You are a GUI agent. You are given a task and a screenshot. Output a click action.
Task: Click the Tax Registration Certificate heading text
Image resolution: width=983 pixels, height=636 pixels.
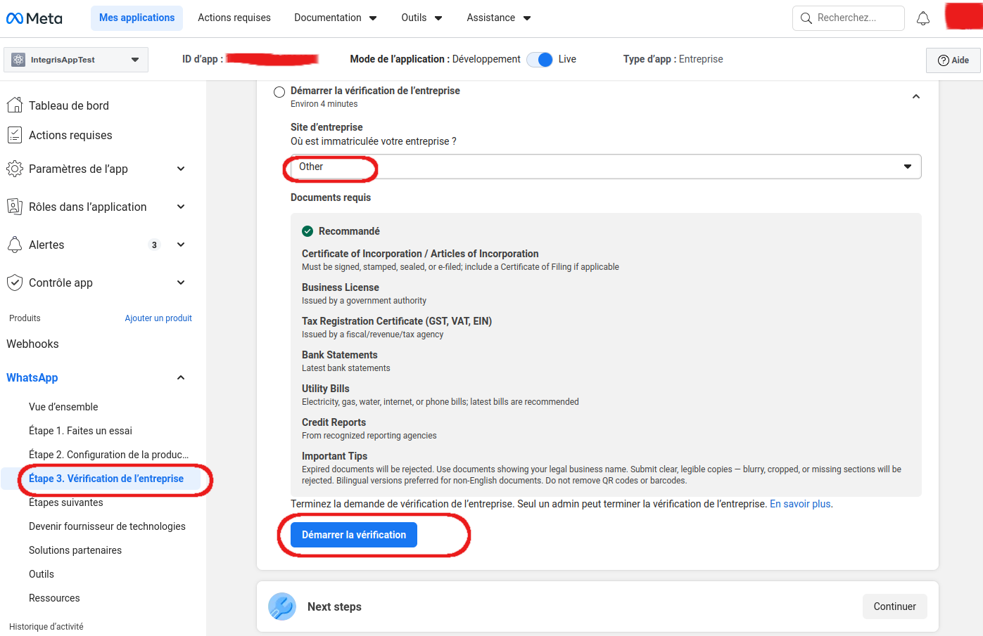click(397, 321)
